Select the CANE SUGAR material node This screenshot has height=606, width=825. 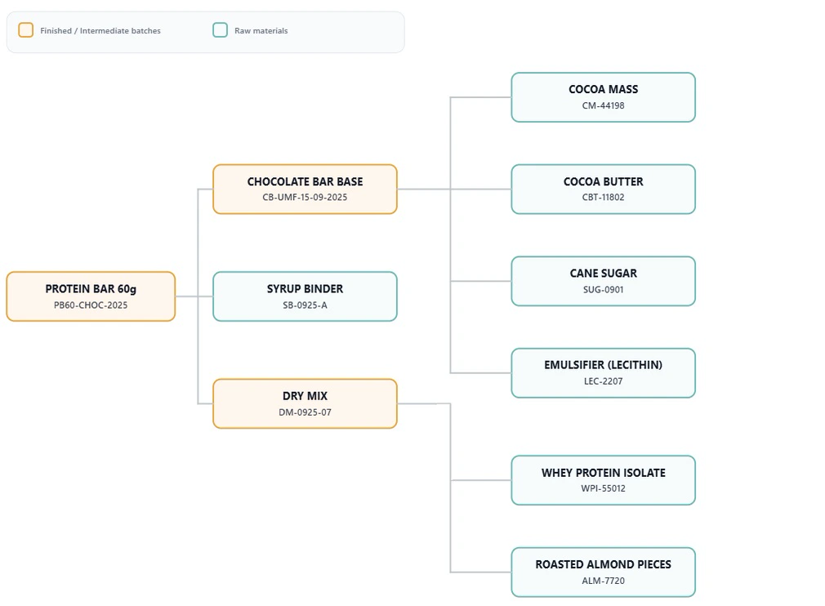point(603,281)
